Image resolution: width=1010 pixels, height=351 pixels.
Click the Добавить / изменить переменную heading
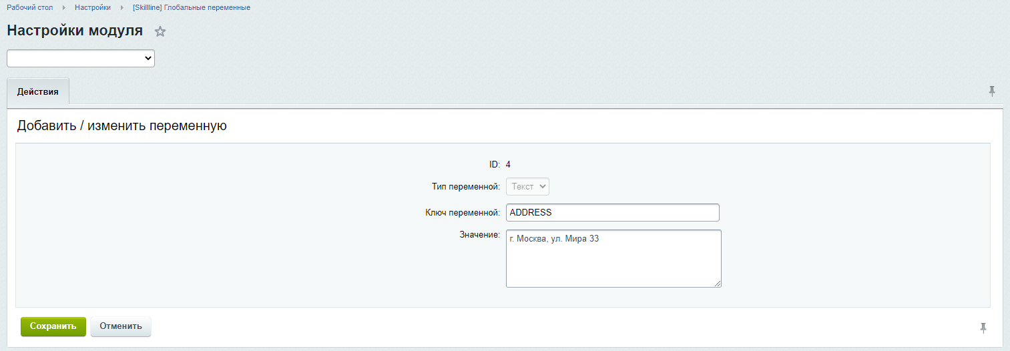[x=122, y=125]
